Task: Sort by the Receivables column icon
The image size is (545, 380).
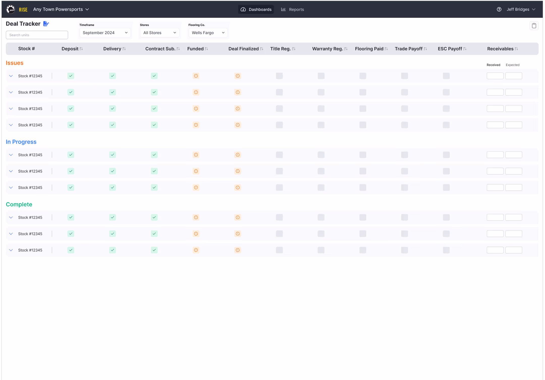Action: 516,49
